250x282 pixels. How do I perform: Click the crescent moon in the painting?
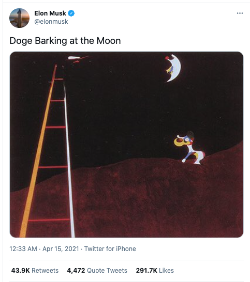173,68
